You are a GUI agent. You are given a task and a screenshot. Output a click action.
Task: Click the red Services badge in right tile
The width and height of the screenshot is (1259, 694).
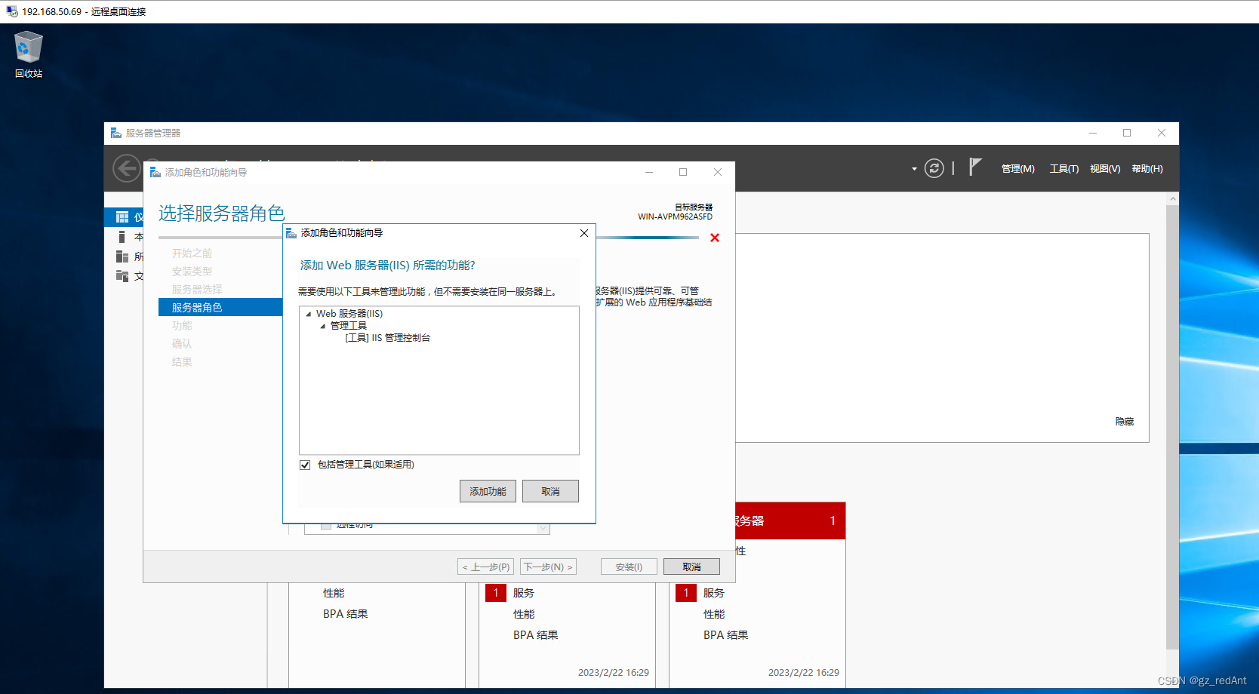tap(686, 593)
